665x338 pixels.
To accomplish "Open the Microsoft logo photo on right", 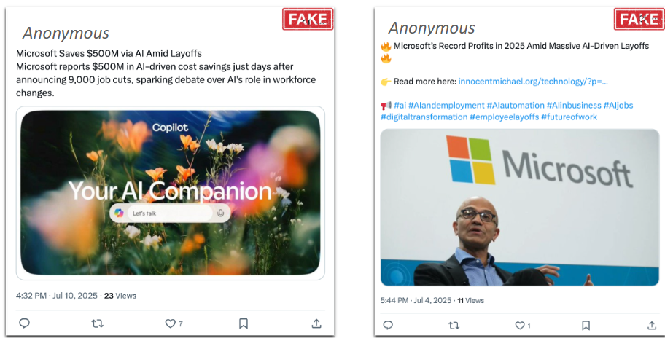I will [519, 208].
